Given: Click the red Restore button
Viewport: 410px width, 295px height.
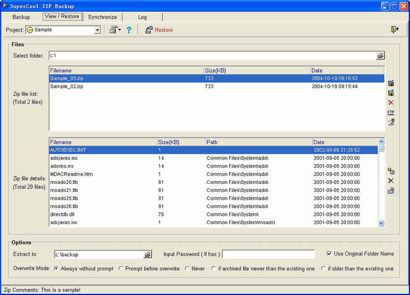Looking at the screenshot, I should pos(159,30).
